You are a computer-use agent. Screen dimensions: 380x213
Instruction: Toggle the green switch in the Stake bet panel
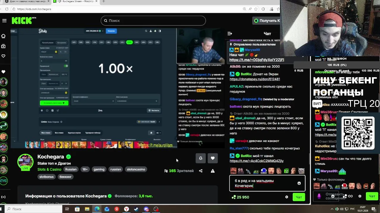click(x=66, y=66)
